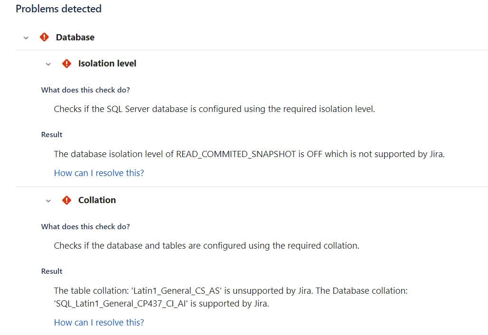Viewport: 488px width, 335px height.
Task: Collapse the Isolation level check
Action: click(48, 64)
